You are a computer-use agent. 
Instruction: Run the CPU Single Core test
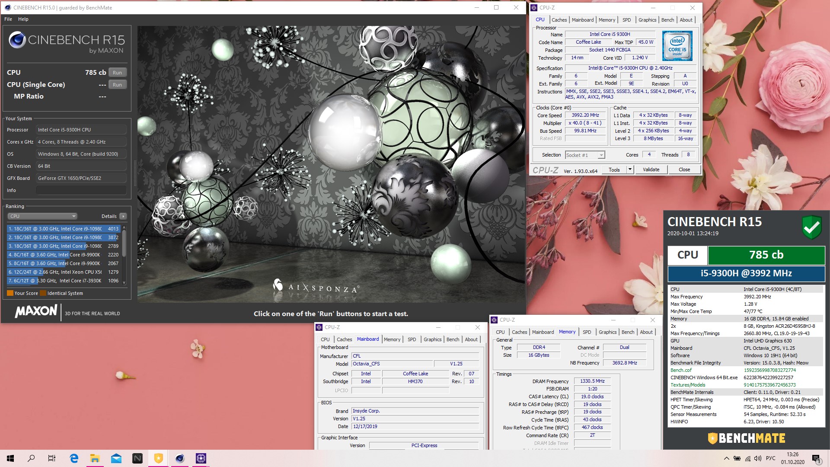pos(118,85)
